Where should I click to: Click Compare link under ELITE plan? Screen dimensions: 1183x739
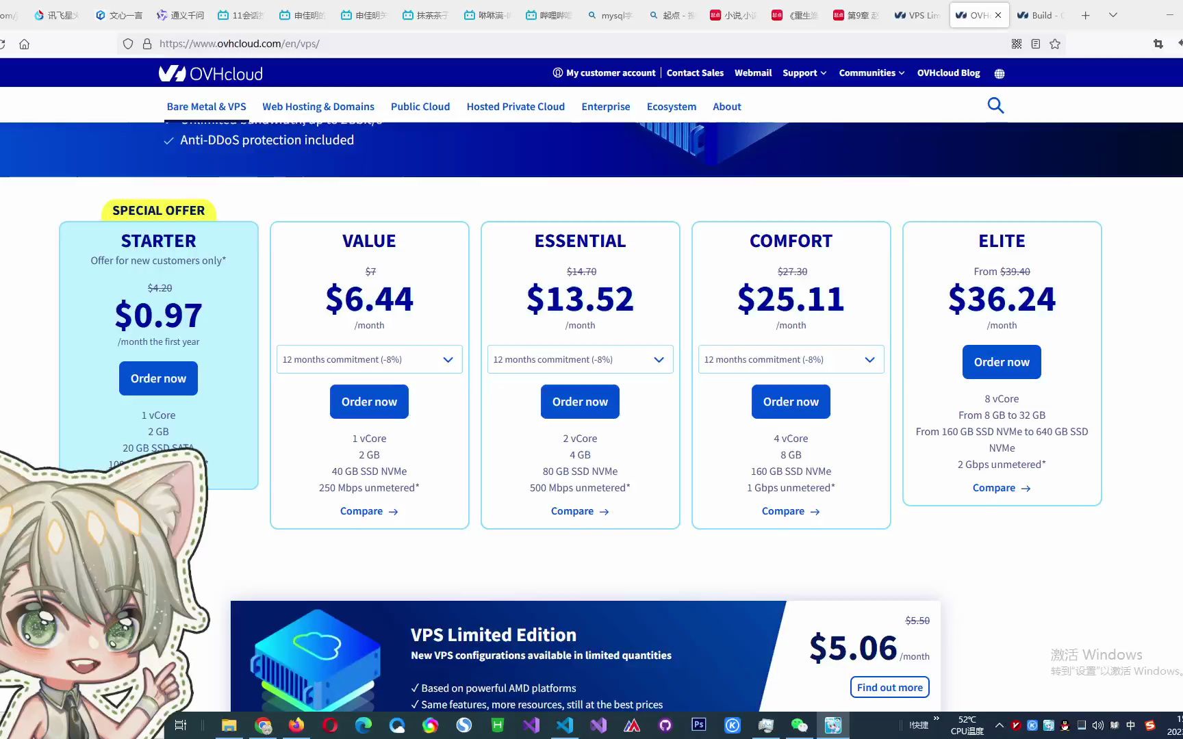click(1002, 488)
